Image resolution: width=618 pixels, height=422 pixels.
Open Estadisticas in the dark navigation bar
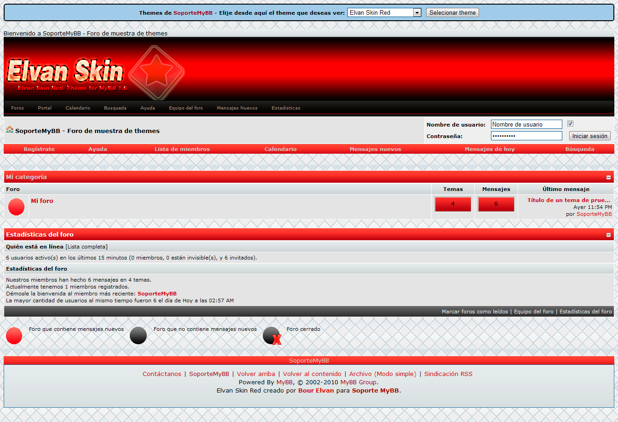click(x=286, y=108)
